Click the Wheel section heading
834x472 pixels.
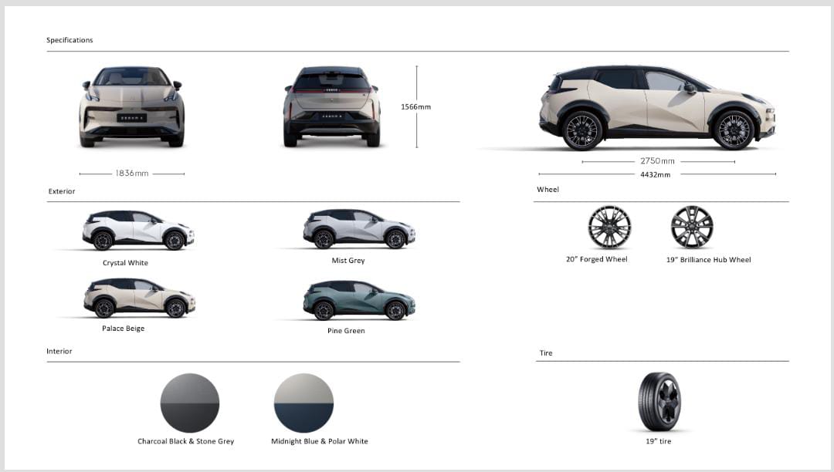[548, 190]
